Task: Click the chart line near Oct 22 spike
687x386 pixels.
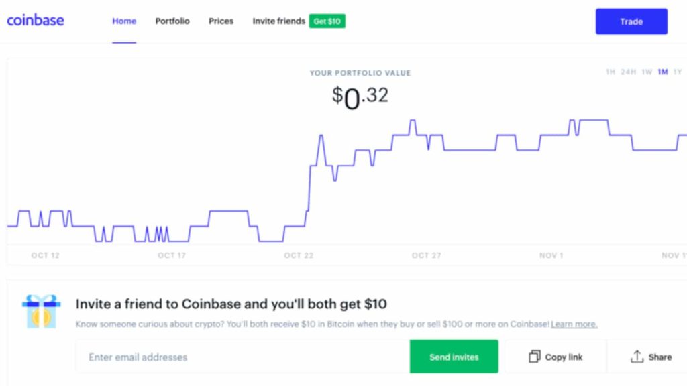Action: pos(321,137)
